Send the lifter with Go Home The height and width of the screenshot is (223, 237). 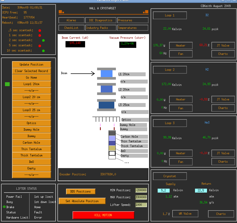(x=31, y=78)
